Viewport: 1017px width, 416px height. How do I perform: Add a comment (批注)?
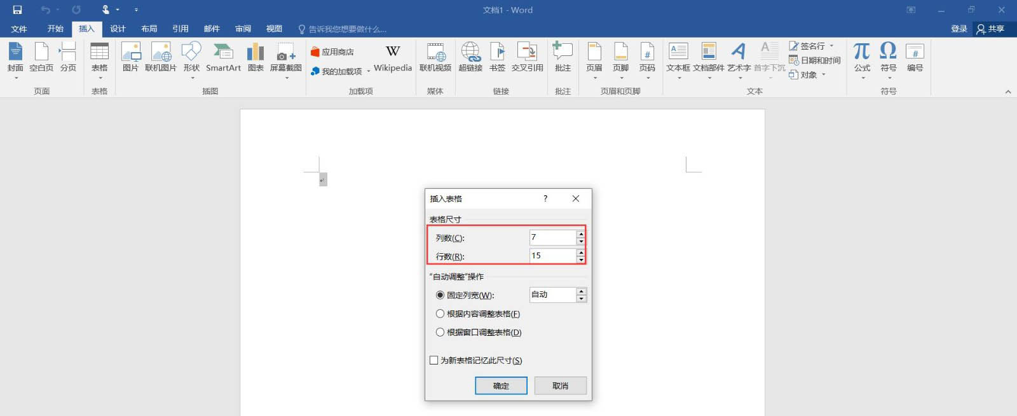[563, 57]
